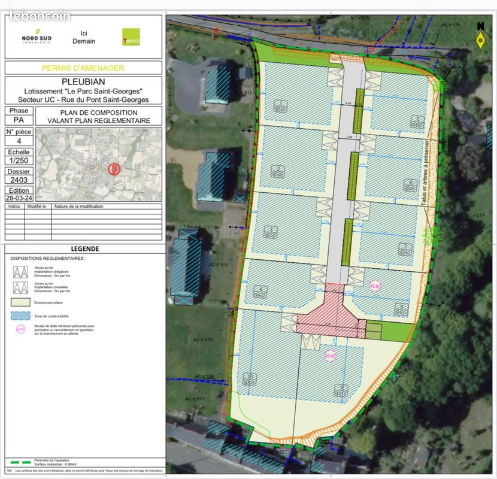Click the N° pièce value 4
This screenshot has width=497, height=479.
[19, 141]
